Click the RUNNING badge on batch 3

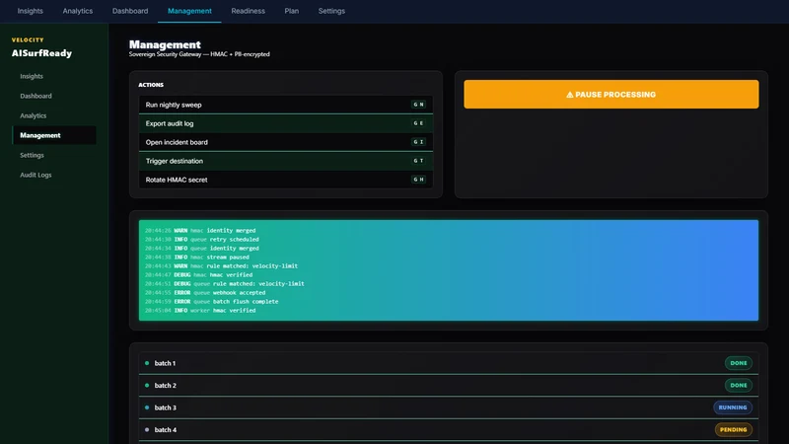tap(733, 407)
